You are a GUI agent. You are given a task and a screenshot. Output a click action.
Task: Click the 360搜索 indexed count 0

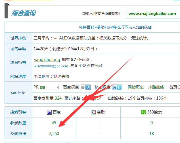151,123
